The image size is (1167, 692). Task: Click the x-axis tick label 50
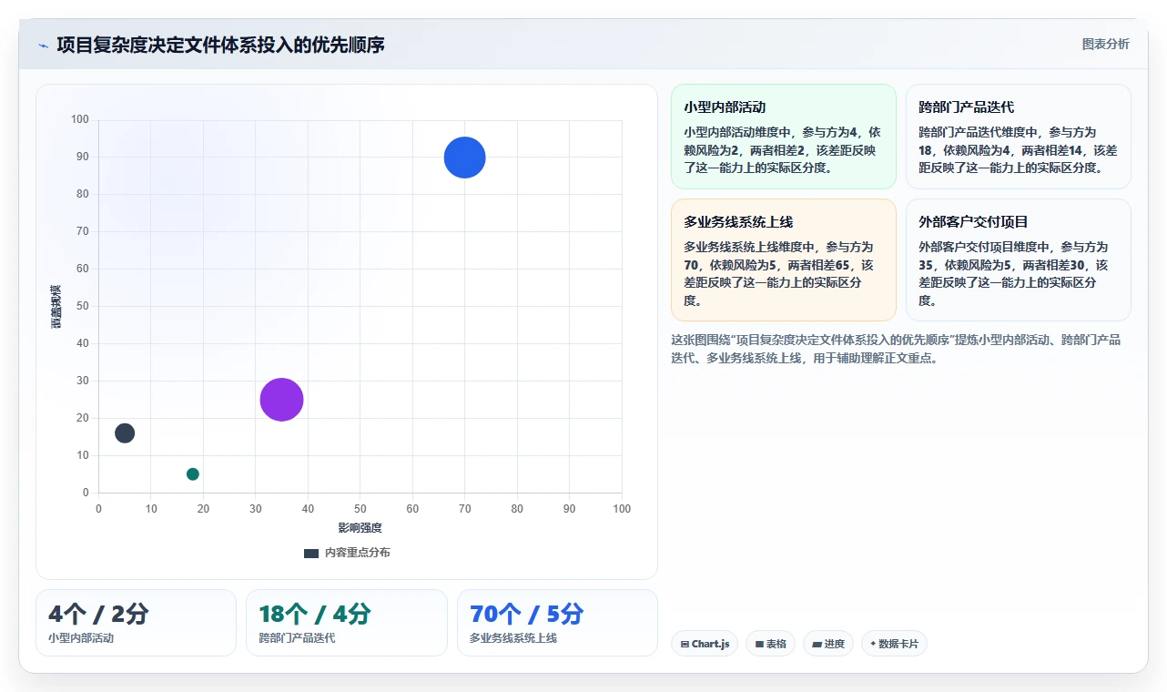(360, 509)
